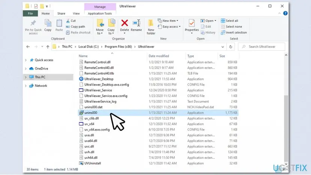Click This PC in address bar

pyautogui.click(x=67, y=47)
